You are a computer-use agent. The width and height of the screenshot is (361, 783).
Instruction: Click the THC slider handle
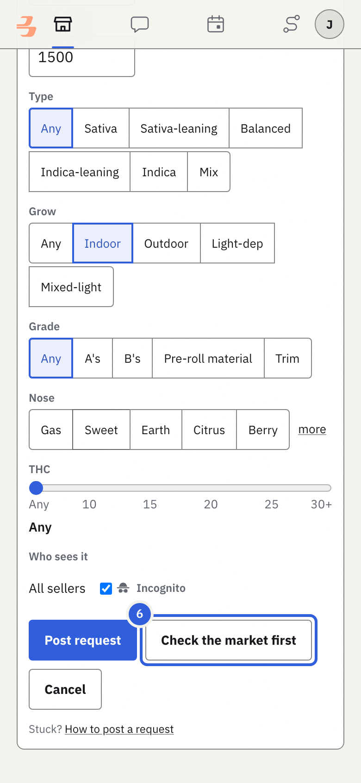pos(36,488)
